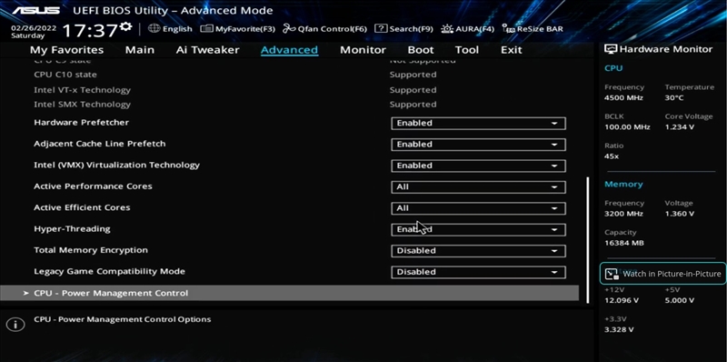
Task: Switch to Boot tab
Action: pos(421,50)
